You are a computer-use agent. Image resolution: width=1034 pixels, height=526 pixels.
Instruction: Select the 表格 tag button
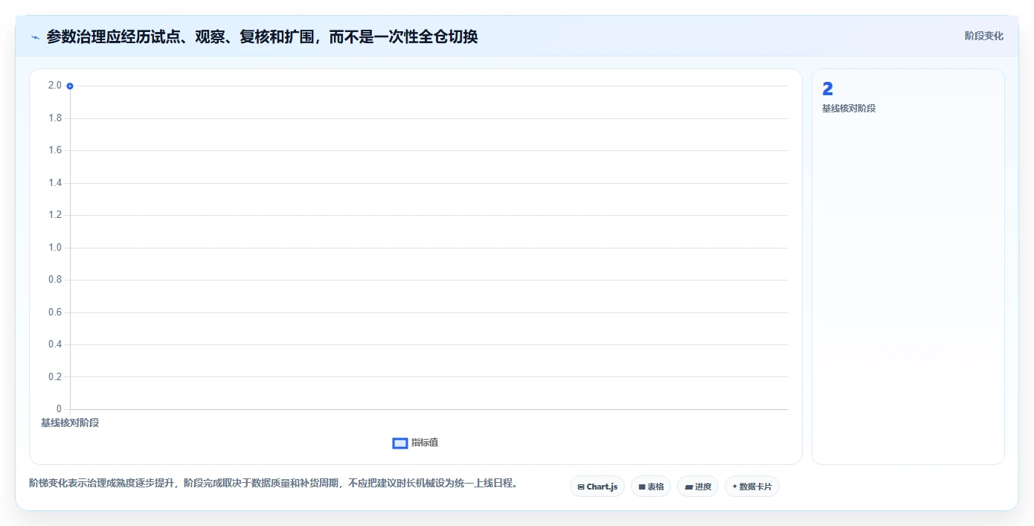click(651, 487)
